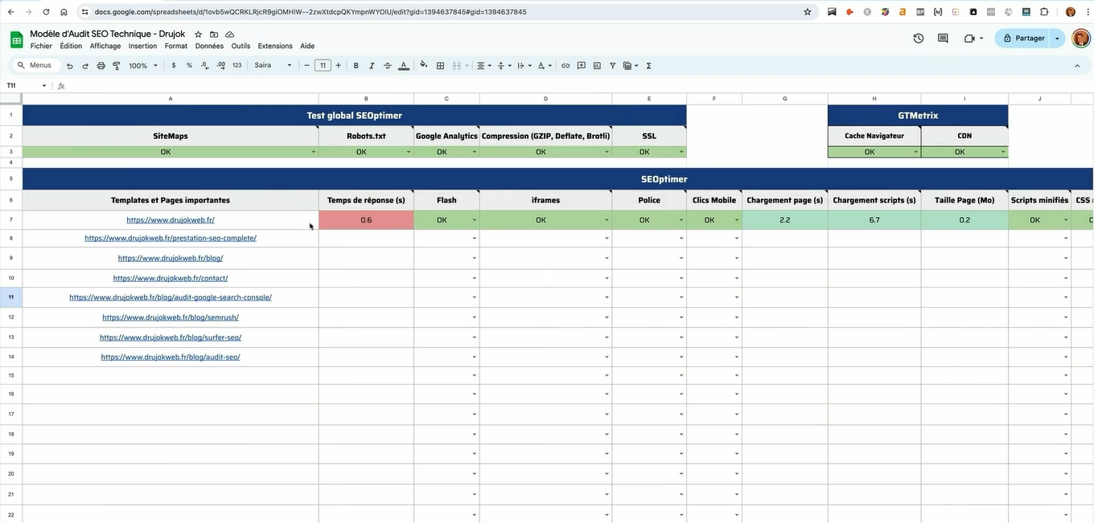Star the document title

pos(198,35)
